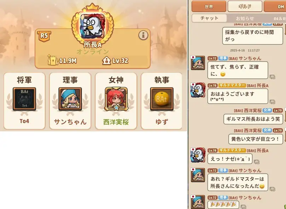Screen dimensions: 286x209
Task: Select the 女神 西洋実桜 officer card
Action: pyautogui.click(x=116, y=101)
